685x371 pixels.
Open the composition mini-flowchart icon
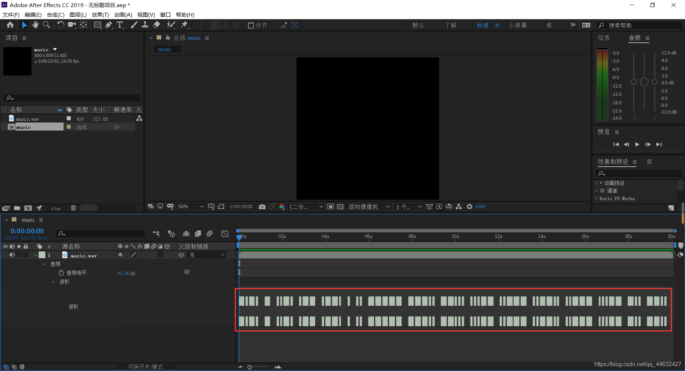click(x=156, y=234)
